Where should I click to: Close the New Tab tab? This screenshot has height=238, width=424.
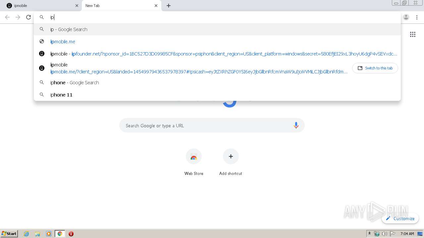(x=156, y=6)
